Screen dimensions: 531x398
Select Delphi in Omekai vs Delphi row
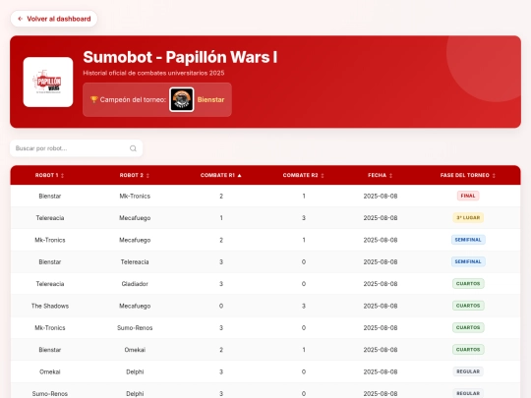pos(135,371)
